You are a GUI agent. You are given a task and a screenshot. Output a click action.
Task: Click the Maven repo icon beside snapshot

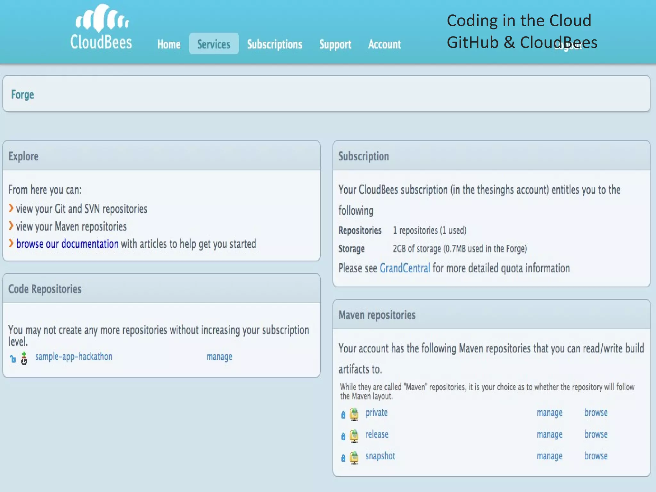click(354, 458)
